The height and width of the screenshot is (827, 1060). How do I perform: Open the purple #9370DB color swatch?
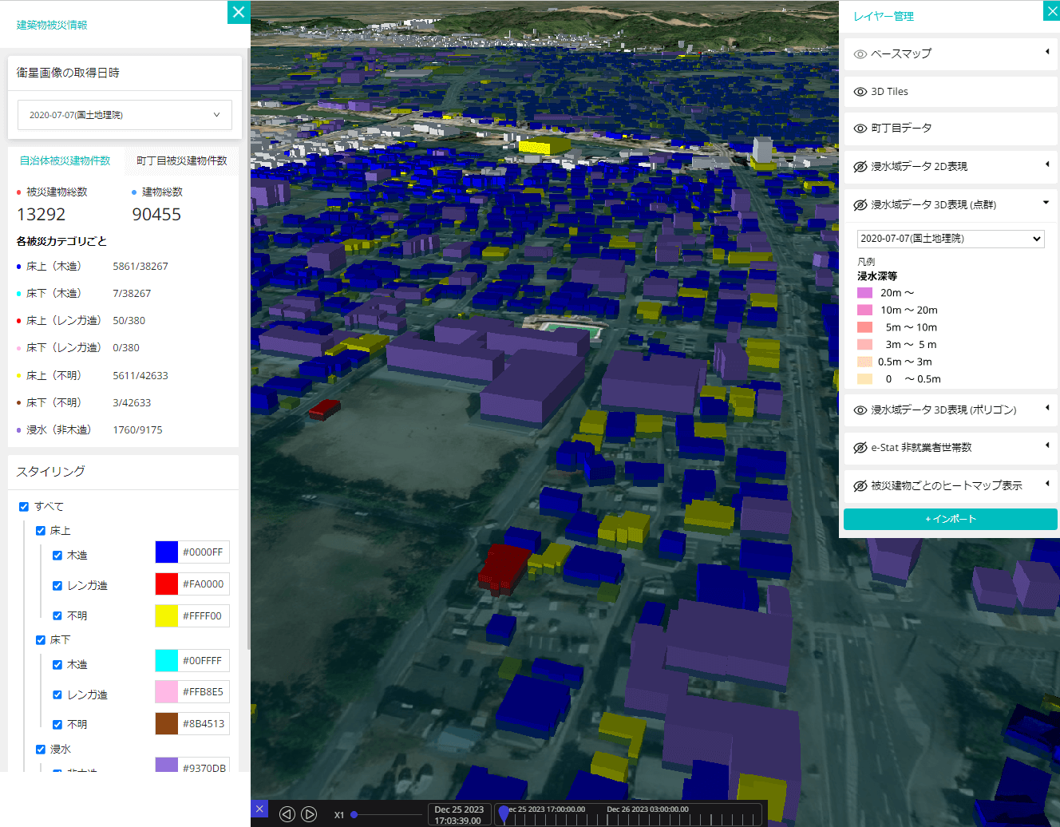tap(167, 765)
